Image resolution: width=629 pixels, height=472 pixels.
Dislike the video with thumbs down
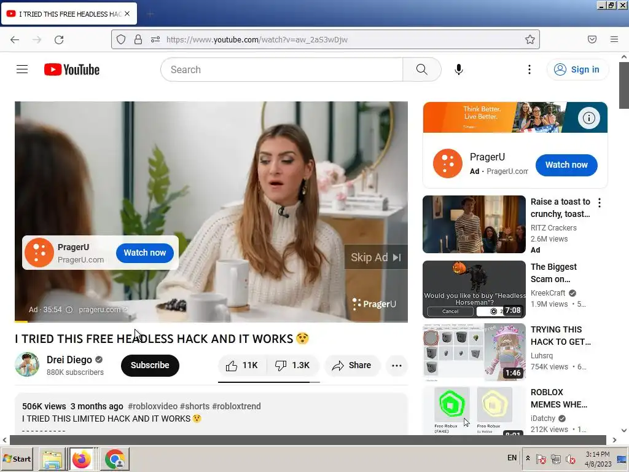293,365
